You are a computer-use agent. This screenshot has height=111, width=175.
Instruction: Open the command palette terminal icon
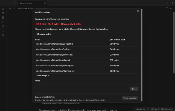pyautogui.click(x=3, y=31)
